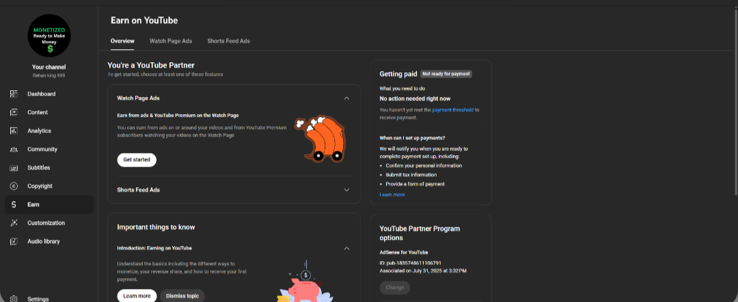Screen dimensions: 738x302
Task: Click Learn more link in Getting paid
Action: [392, 195]
